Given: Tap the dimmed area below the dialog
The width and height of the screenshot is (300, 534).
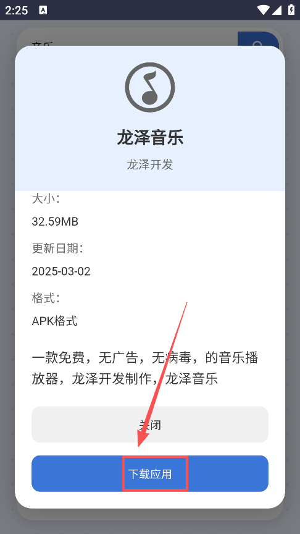Looking at the screenshot, I should (150, 523).
